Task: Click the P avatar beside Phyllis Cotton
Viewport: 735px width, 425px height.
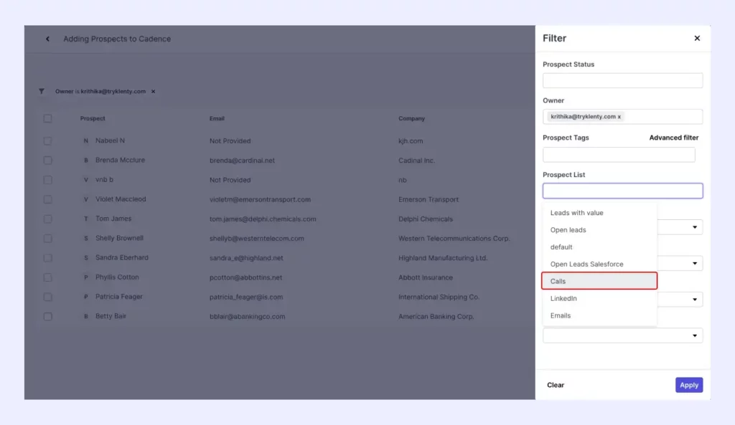Action: point(86,277)
